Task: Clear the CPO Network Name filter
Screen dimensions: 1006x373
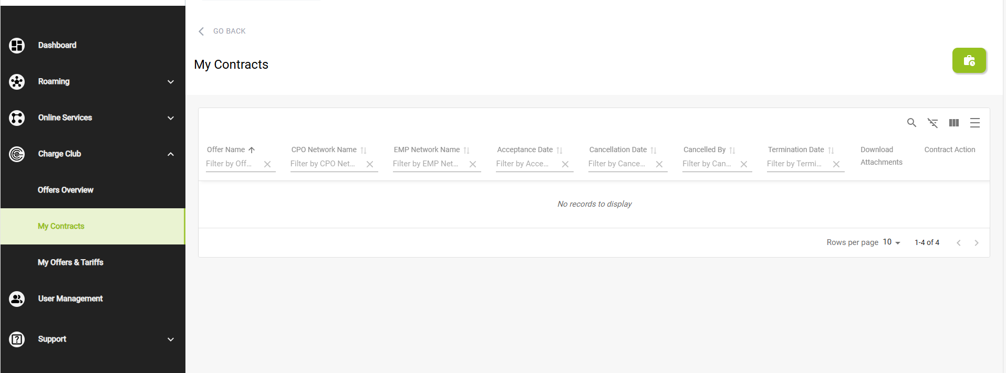Action: click(x=370, y=164)
